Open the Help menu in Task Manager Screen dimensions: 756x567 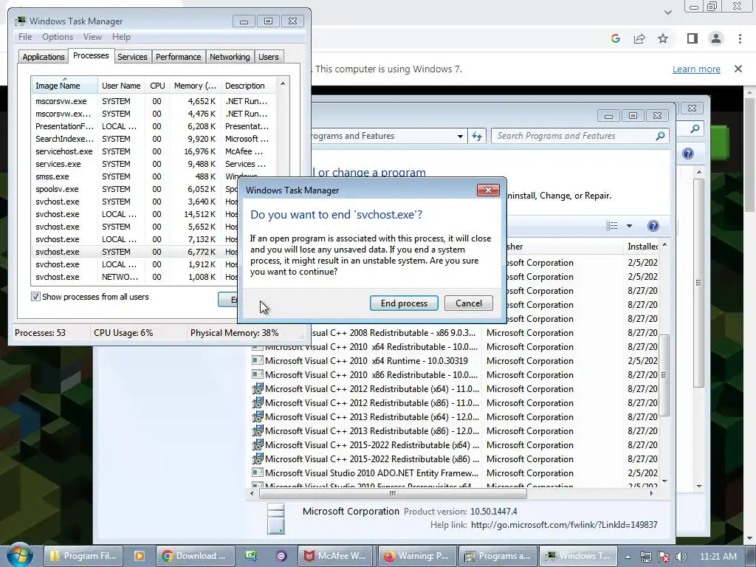pos(121,37)
